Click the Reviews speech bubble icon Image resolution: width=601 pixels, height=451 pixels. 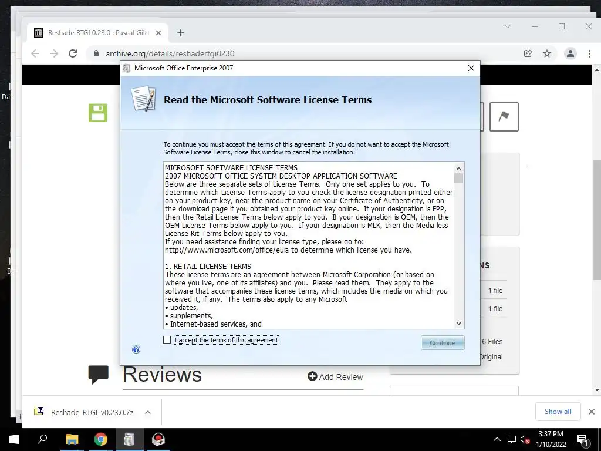coord(99,375)
